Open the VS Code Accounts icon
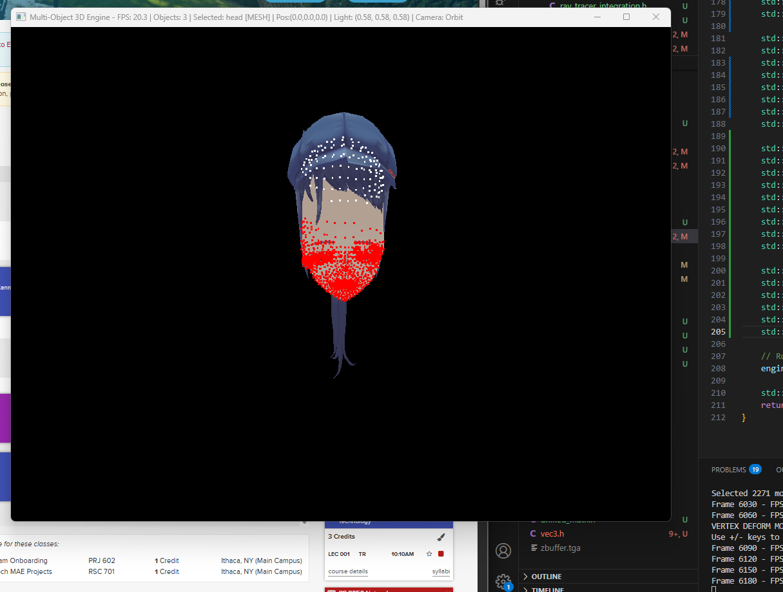The width and height of the screenshot is (783, 592). click(503, 551)
